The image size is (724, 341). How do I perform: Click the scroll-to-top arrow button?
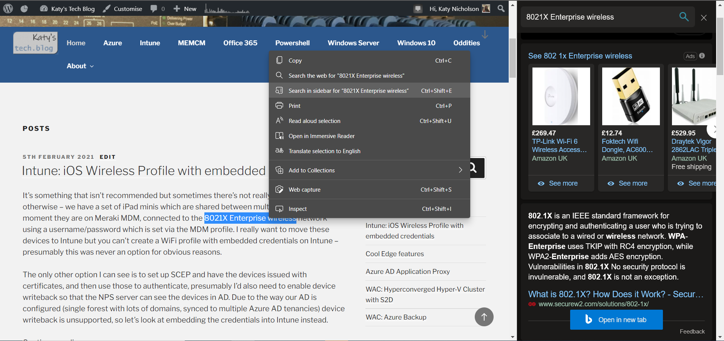[x=484, y=317]
